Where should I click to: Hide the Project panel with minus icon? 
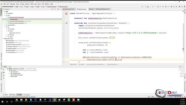pos(61,9)
